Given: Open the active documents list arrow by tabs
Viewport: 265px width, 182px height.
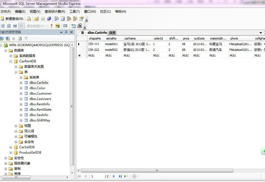Looking at the screenshot, I should pos(261,33).
